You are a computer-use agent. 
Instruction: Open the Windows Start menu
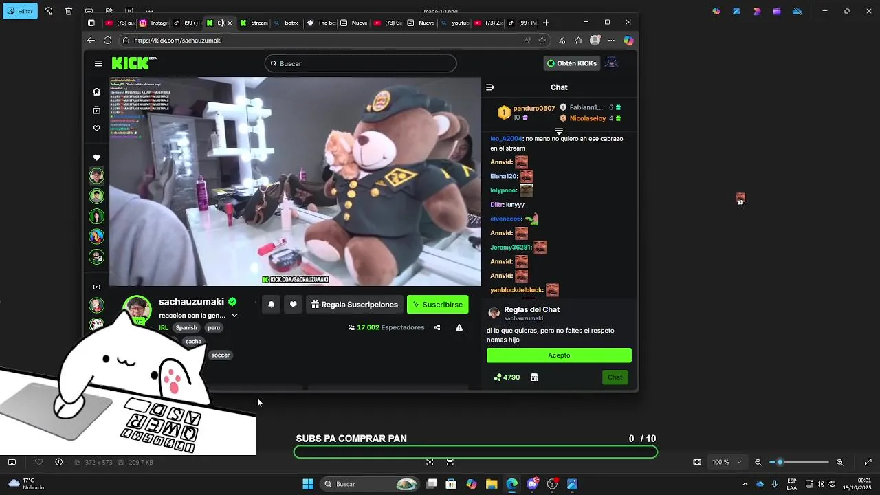(308, 484)
